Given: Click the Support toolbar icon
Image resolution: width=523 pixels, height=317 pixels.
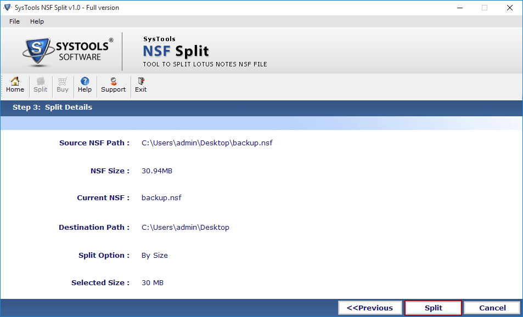Looking at the screenshot, I should (114, 85).
